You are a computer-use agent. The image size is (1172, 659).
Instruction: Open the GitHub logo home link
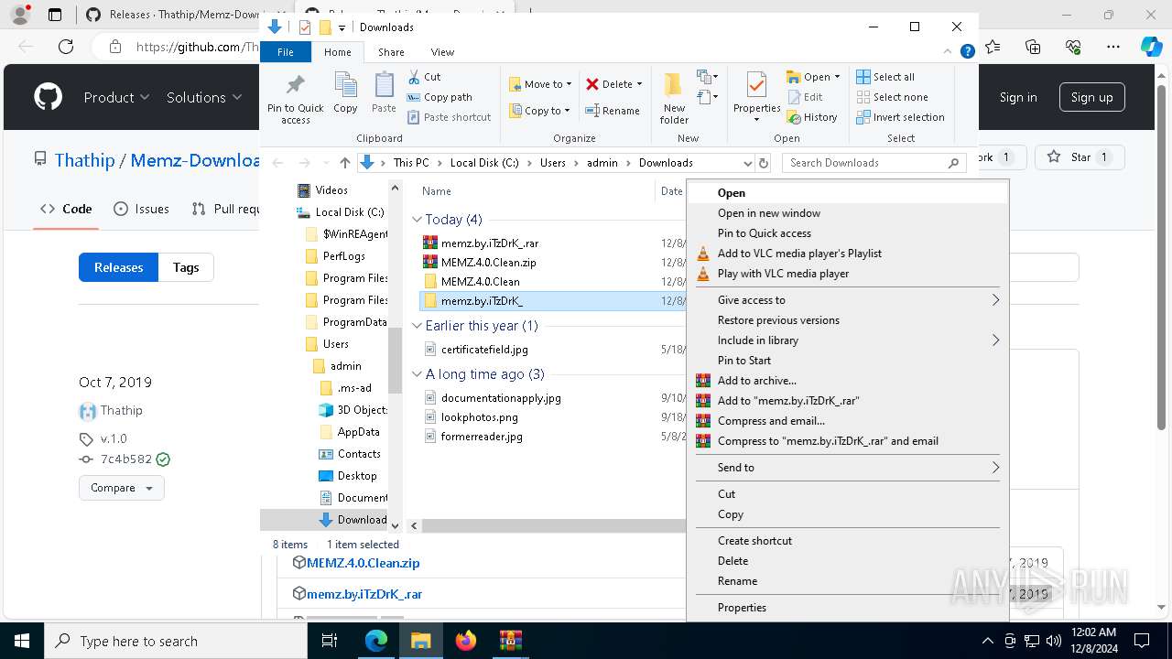[x=49, y=97]
